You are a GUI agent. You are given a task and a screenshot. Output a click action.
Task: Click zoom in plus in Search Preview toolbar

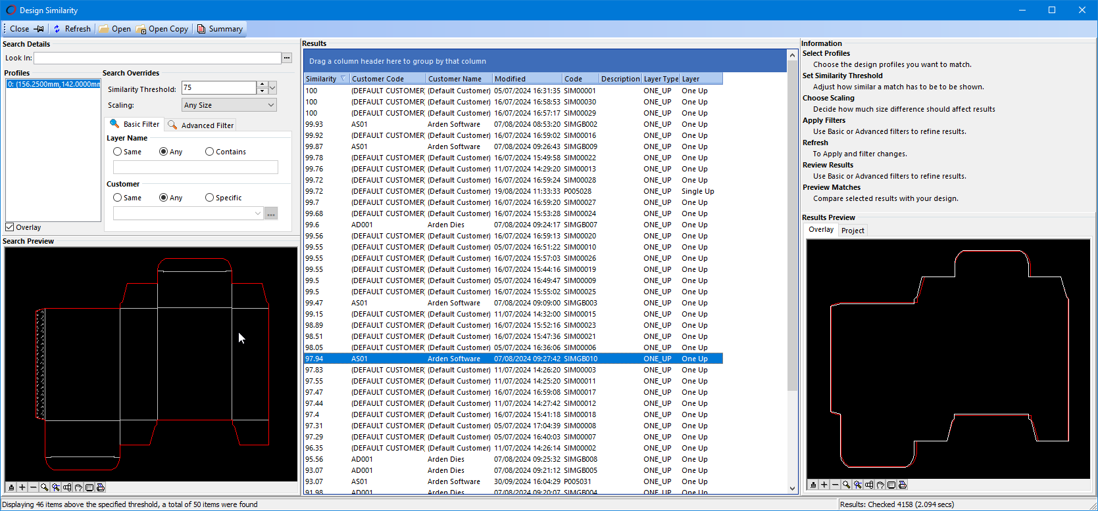[x=22, y=487]
